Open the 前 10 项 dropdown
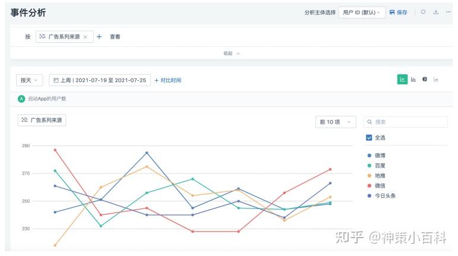Viewport: 458px width, 256px height. 335,122
